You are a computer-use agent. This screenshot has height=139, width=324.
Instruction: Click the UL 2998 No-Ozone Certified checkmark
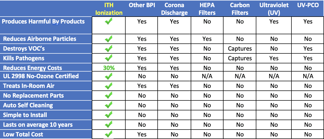click(x=109, y=76)
